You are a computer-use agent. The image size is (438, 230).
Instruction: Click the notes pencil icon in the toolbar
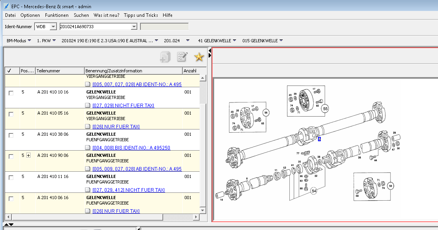coord(182,57)
